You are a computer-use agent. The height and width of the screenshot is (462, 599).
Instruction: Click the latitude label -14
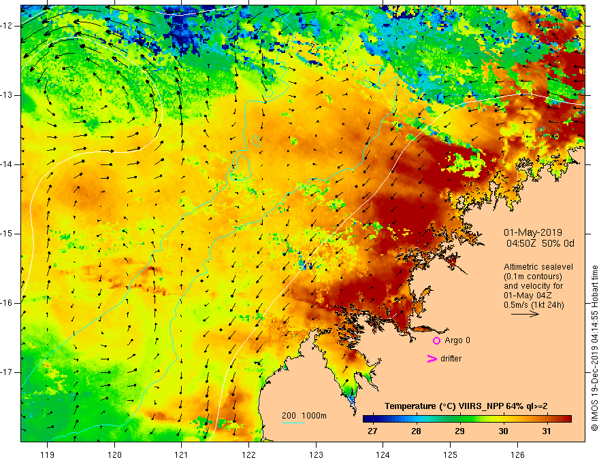pyautogui.click(x=7, y=164)
